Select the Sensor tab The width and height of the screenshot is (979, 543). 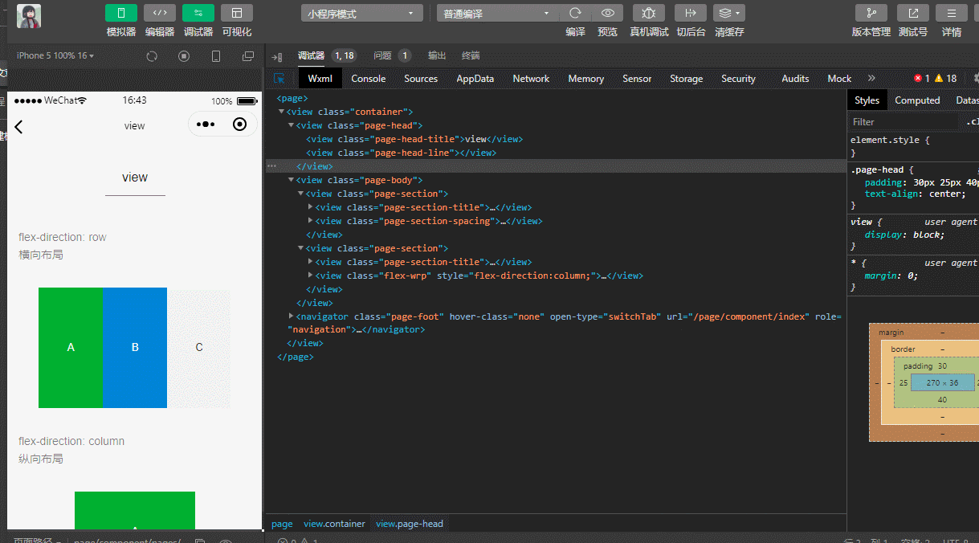point(637,79)
